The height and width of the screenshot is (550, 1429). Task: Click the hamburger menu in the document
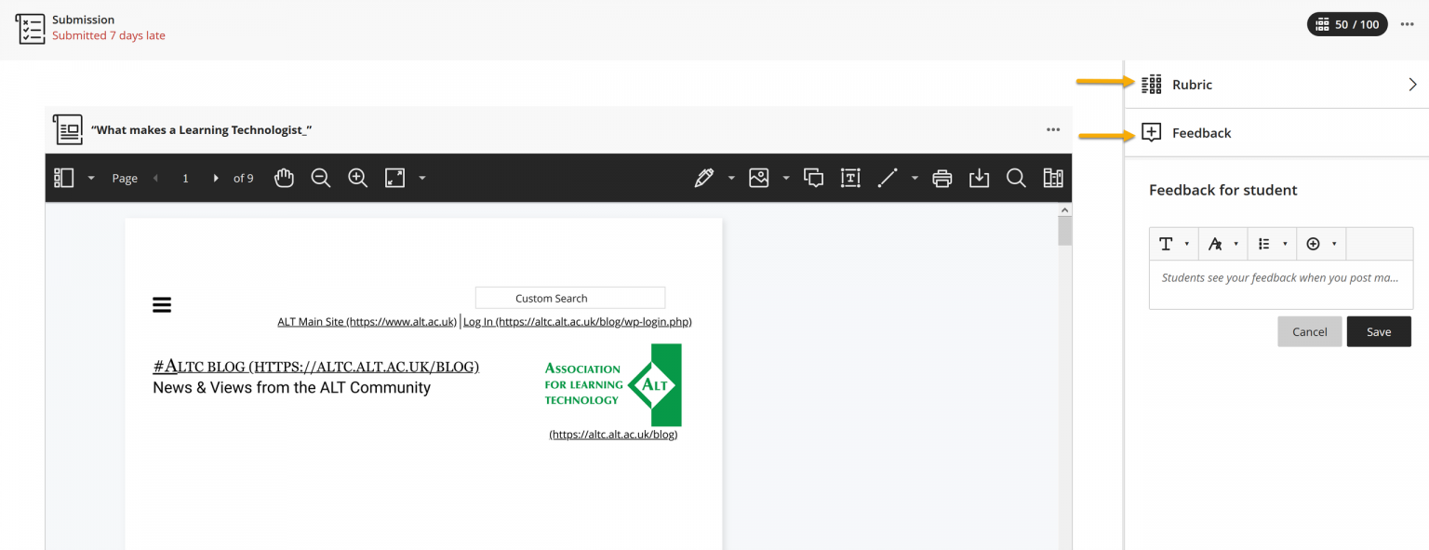coord(162,304)
